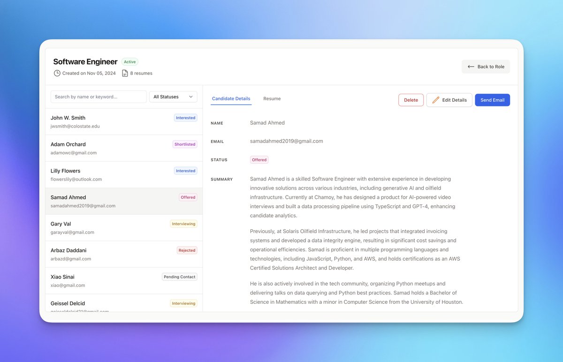Select candidate Adam Orchard
Viewport: 563px width, 362px height.
pos(124,148)
